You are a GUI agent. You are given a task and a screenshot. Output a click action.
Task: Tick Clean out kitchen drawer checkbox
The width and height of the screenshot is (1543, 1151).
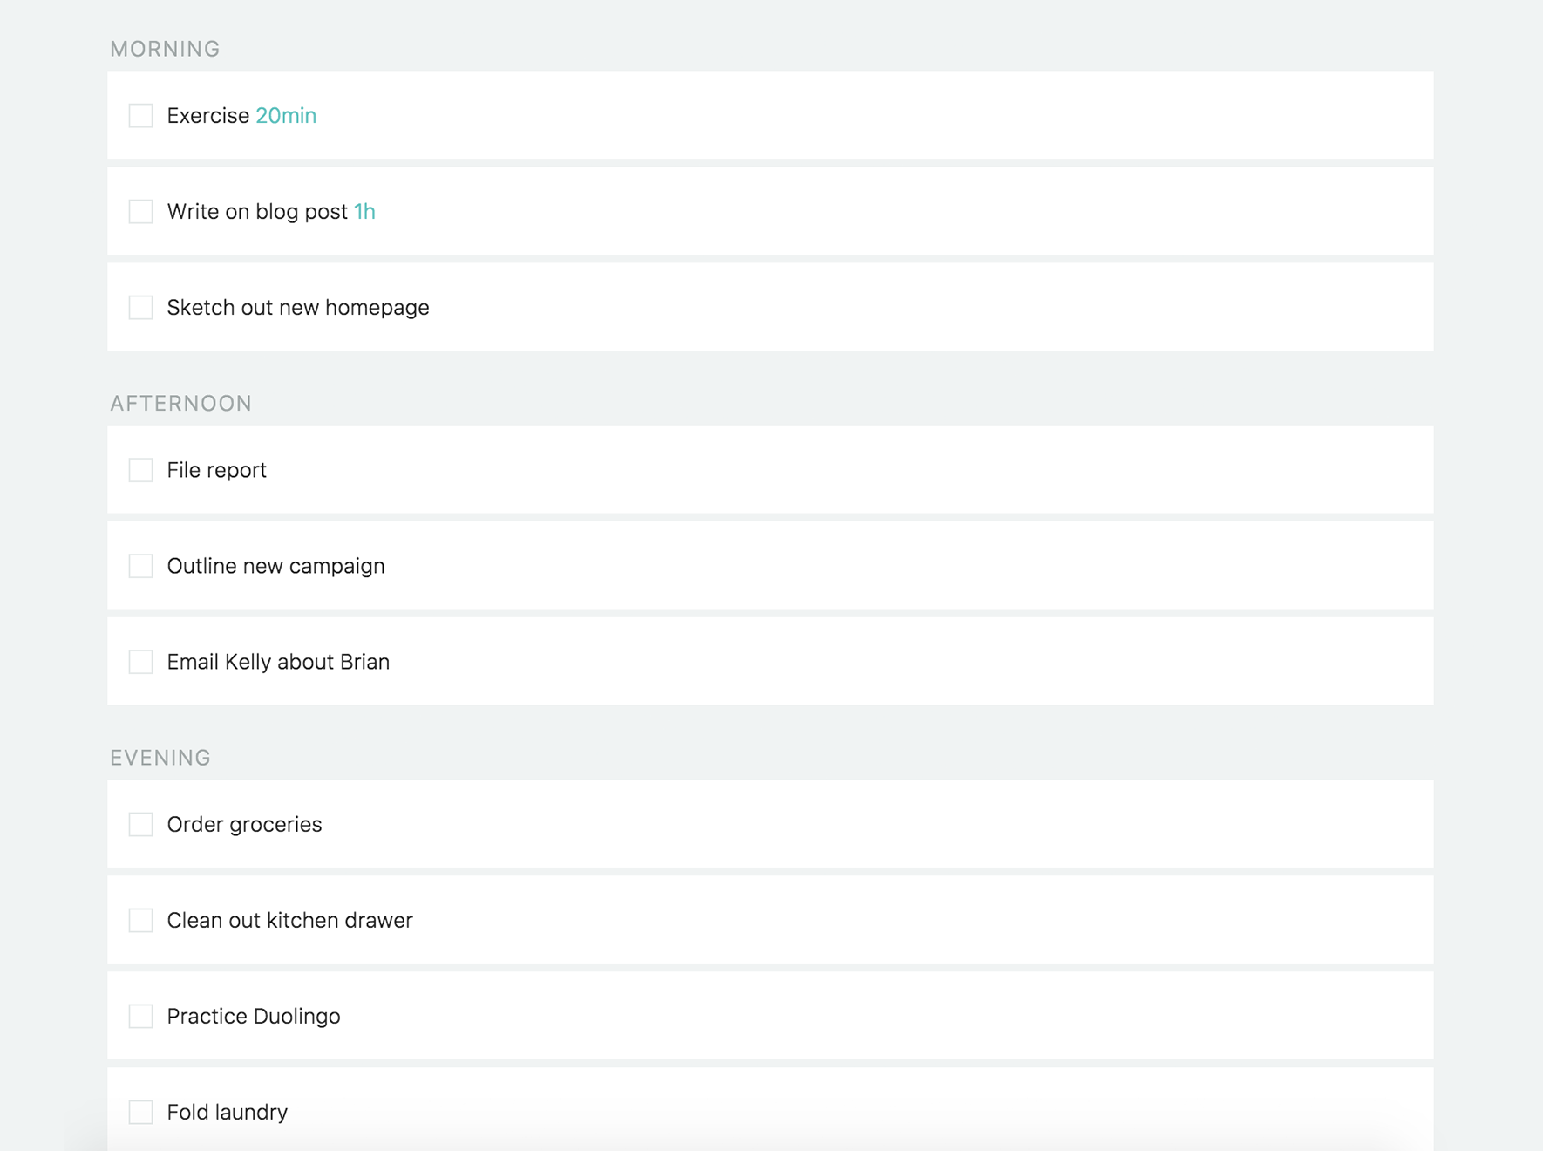click(x=140, y=920)
